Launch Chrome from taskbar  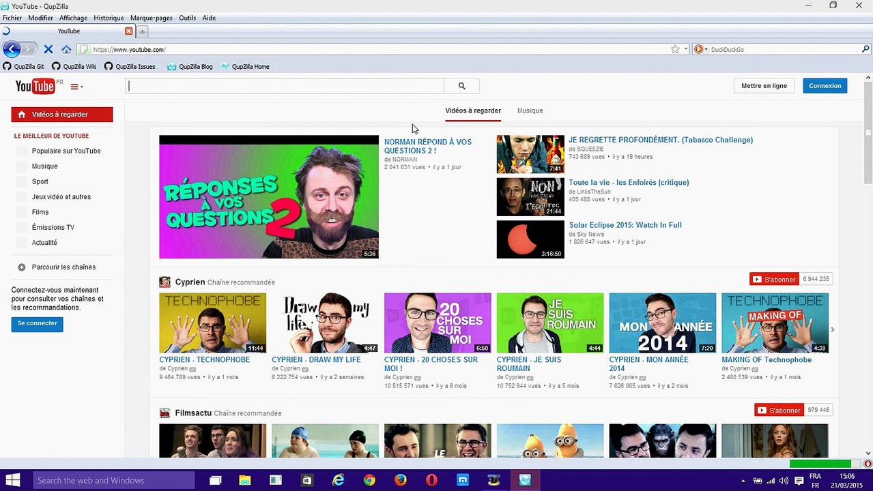(x=369, y=480)
